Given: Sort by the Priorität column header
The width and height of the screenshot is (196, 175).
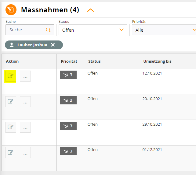Looking at the screenshot, I should [69, 61].
